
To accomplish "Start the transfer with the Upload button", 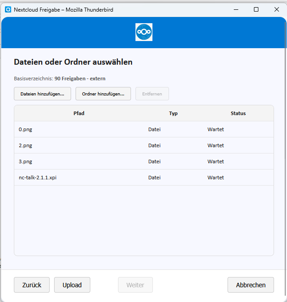I will (x=72, y=285).
